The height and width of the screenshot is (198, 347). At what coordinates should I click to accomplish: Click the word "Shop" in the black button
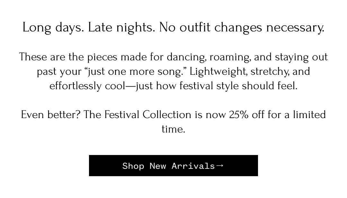(133, 166)
